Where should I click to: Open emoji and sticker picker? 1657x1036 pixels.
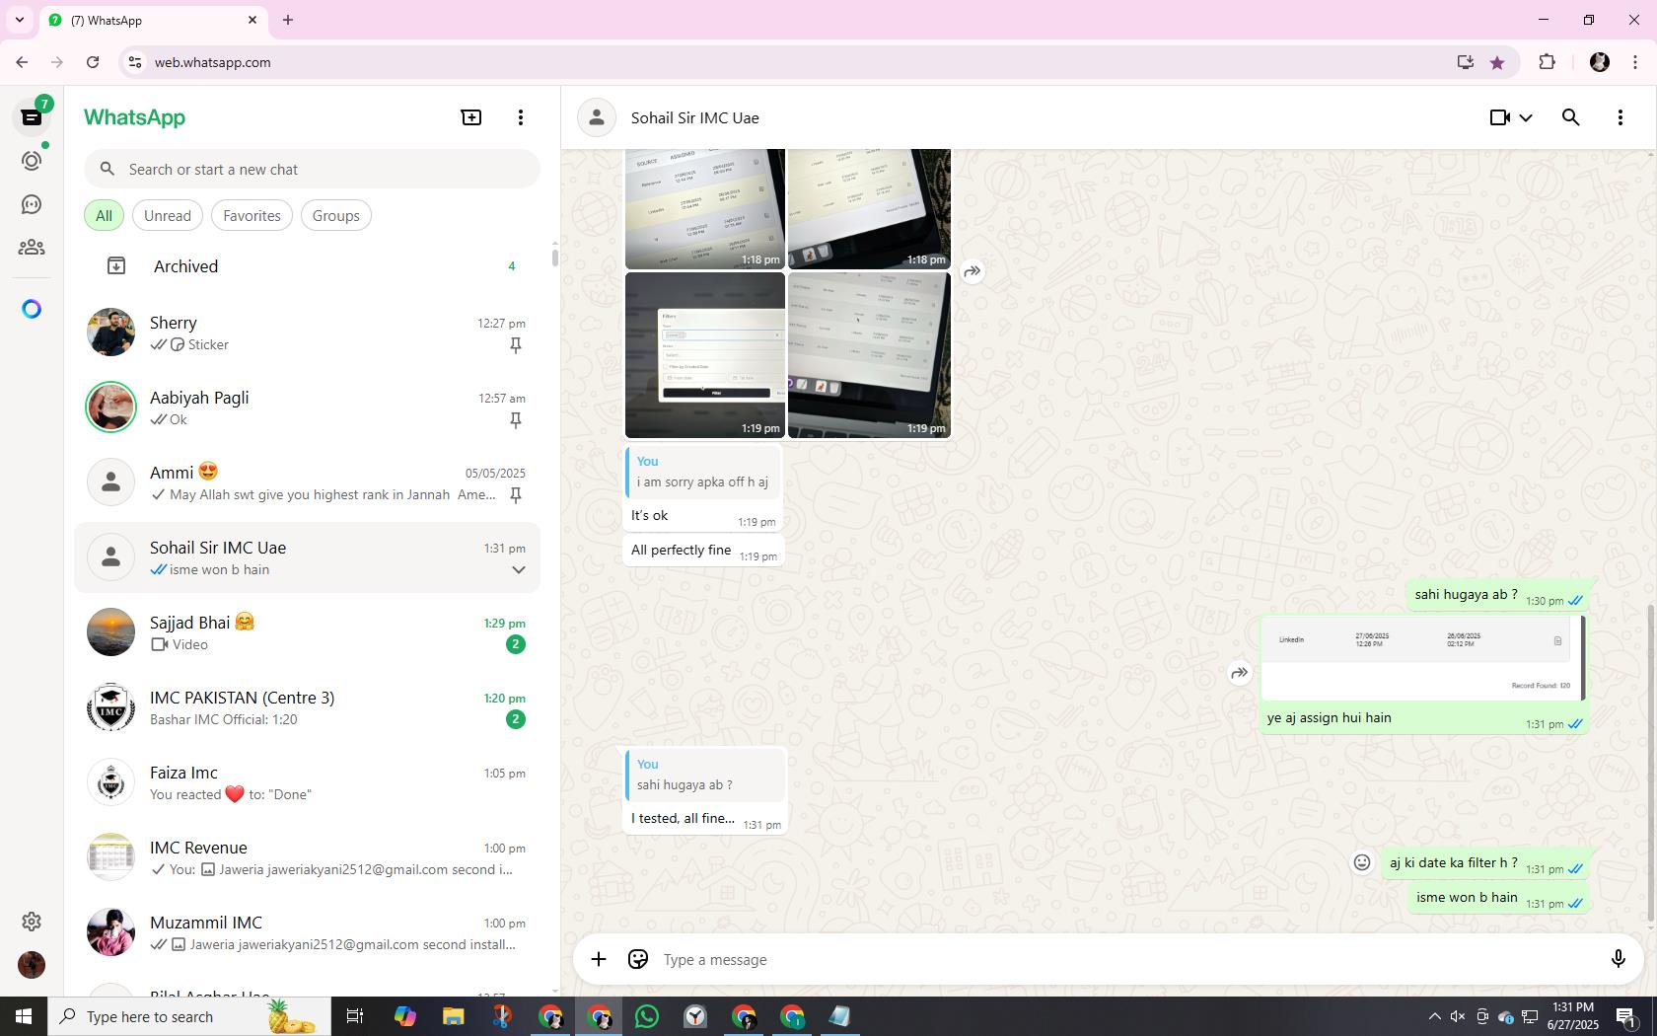(638, 959)
